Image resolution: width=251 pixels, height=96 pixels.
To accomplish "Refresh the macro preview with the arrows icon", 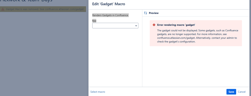I will [x=145, y=13].
